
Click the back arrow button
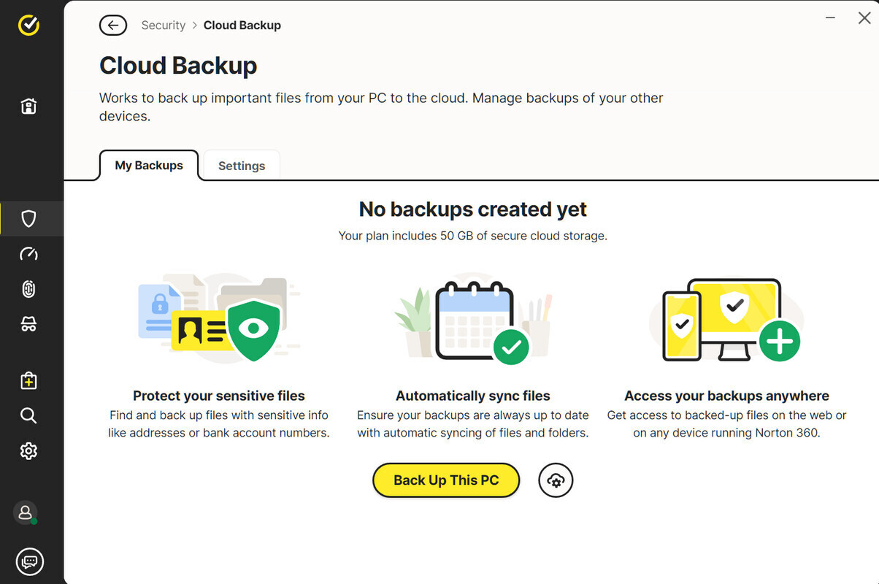pos(112,26)
